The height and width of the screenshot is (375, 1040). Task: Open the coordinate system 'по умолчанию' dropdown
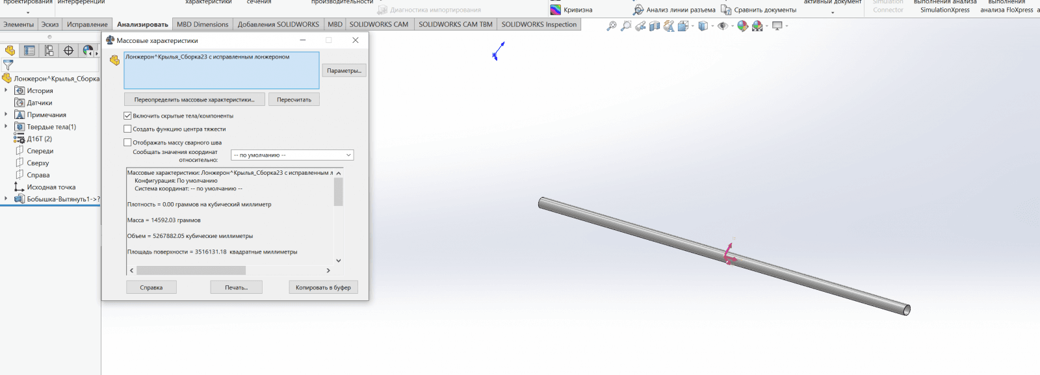pos(292,155)
